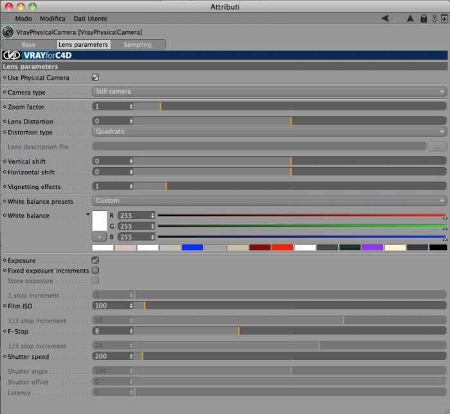The height and width of the screenshot is (414, 450).
Task: Pick the bright red preset swatch
Action: coord(282,248)
